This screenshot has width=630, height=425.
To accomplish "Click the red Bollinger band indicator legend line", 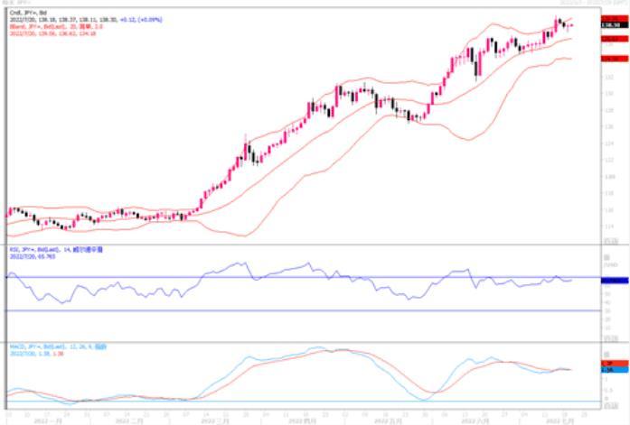I will click(x=56, y=26).
